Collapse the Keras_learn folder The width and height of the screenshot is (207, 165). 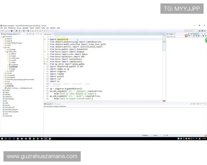pyautogui.click(x=7, y=51)
